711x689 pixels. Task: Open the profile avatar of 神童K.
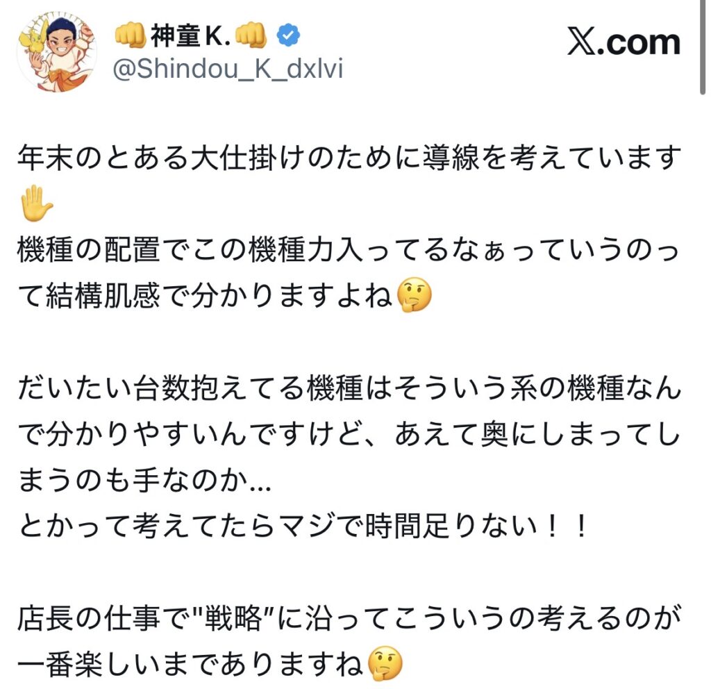click(x=57, y=51)
